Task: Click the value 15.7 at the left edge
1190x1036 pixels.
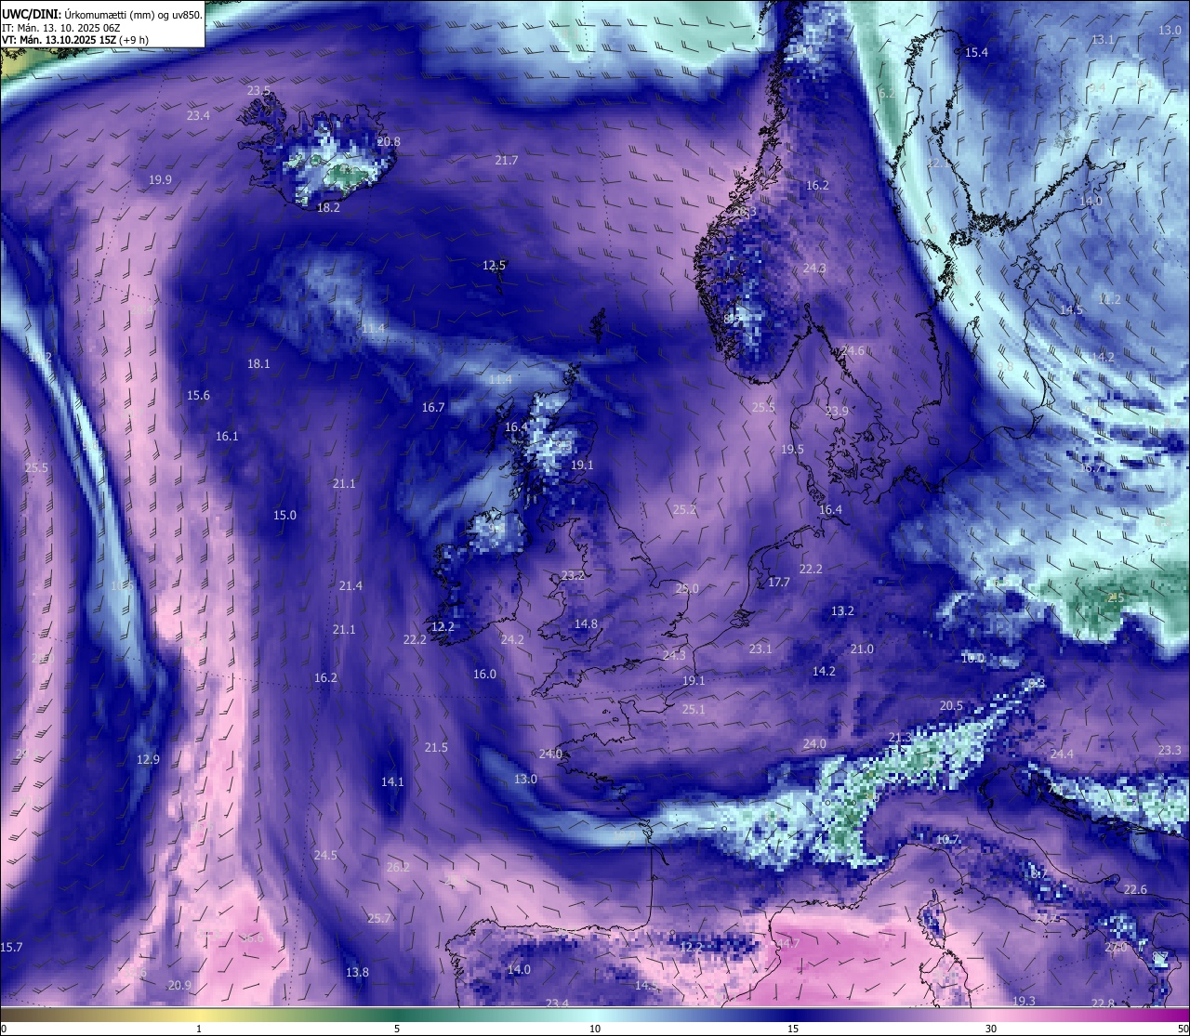Action: point(11,948)
